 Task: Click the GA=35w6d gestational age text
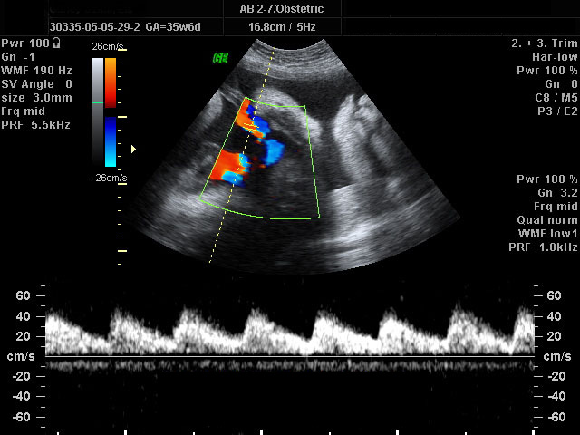[x=173, y=27]
